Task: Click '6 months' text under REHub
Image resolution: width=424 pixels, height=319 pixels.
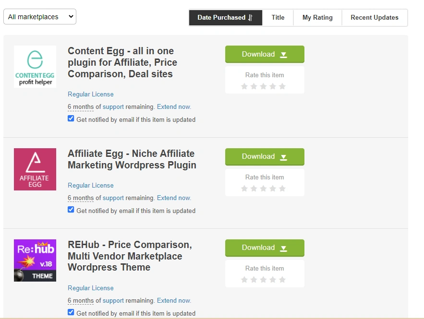Action: (81, 301)
